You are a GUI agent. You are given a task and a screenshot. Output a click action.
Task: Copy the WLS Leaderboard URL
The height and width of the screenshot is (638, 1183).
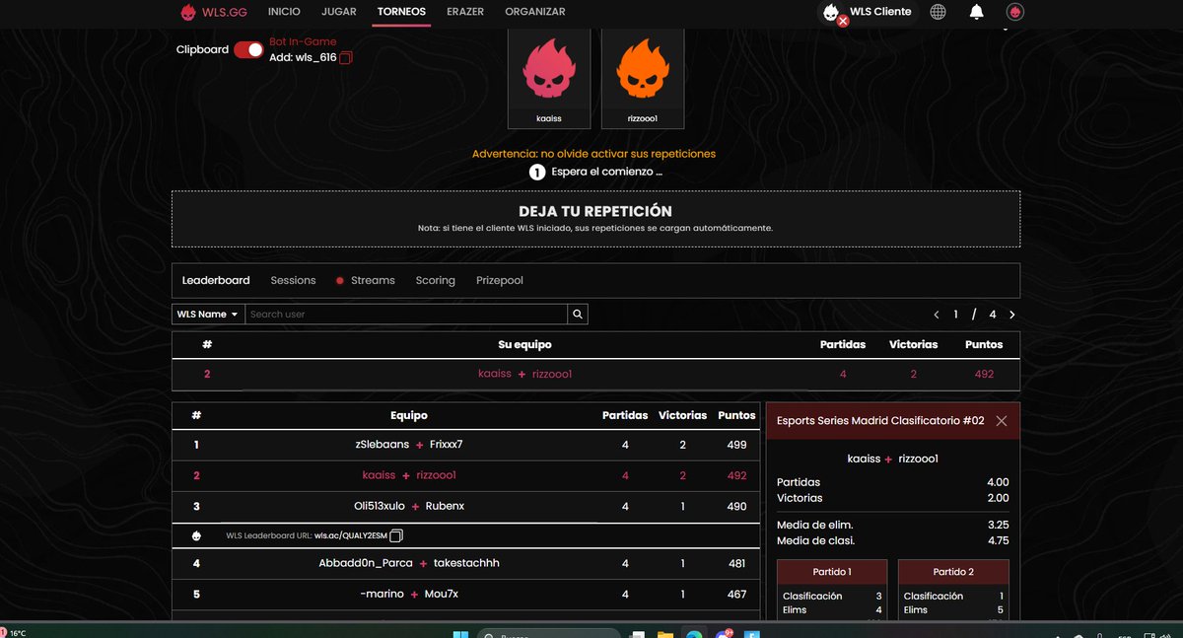click(x=396, y=535)
